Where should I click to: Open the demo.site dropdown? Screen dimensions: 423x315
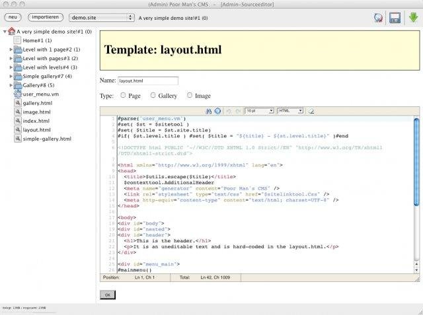[101, 17]
